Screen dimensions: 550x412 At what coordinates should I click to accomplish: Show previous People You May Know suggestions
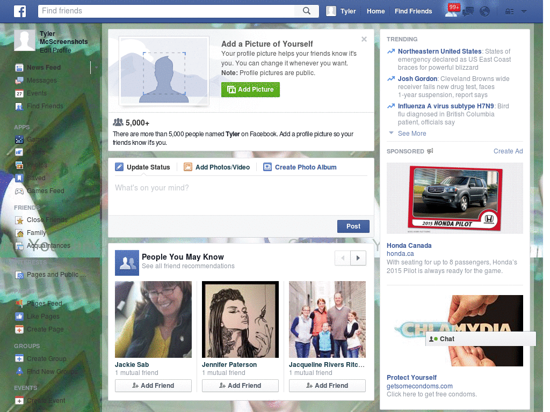click(343, 258)
